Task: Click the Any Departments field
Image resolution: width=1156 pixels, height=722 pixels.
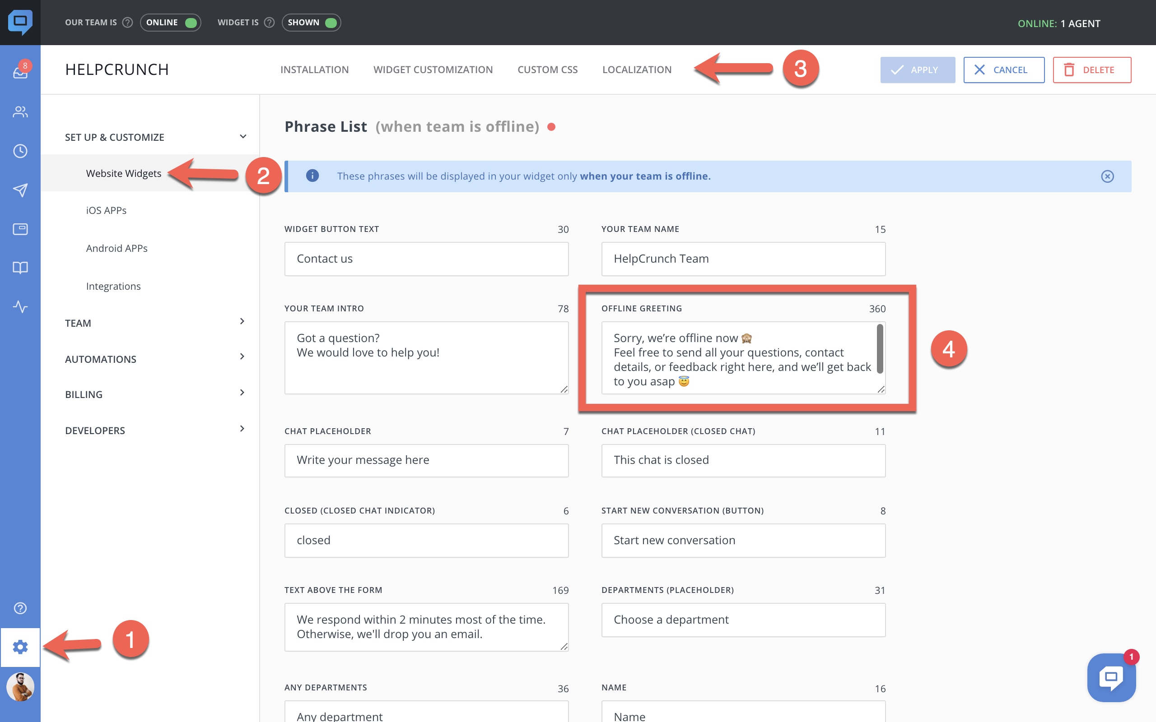Action: 426,712
